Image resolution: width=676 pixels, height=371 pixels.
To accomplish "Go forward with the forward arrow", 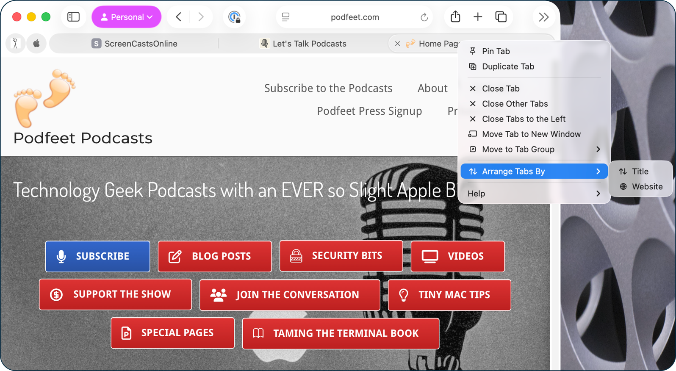I will tap(201, 17).
